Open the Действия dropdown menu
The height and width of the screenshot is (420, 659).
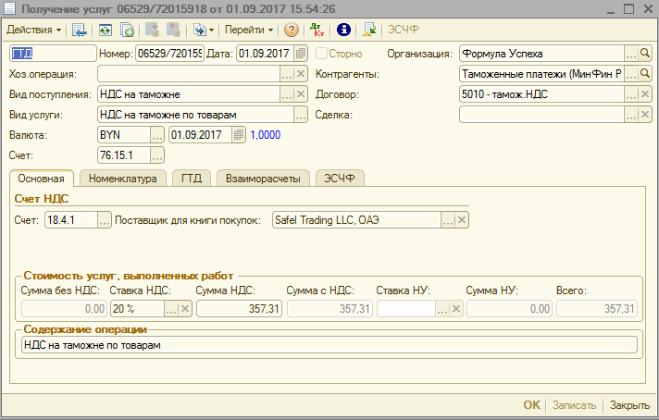35,30
